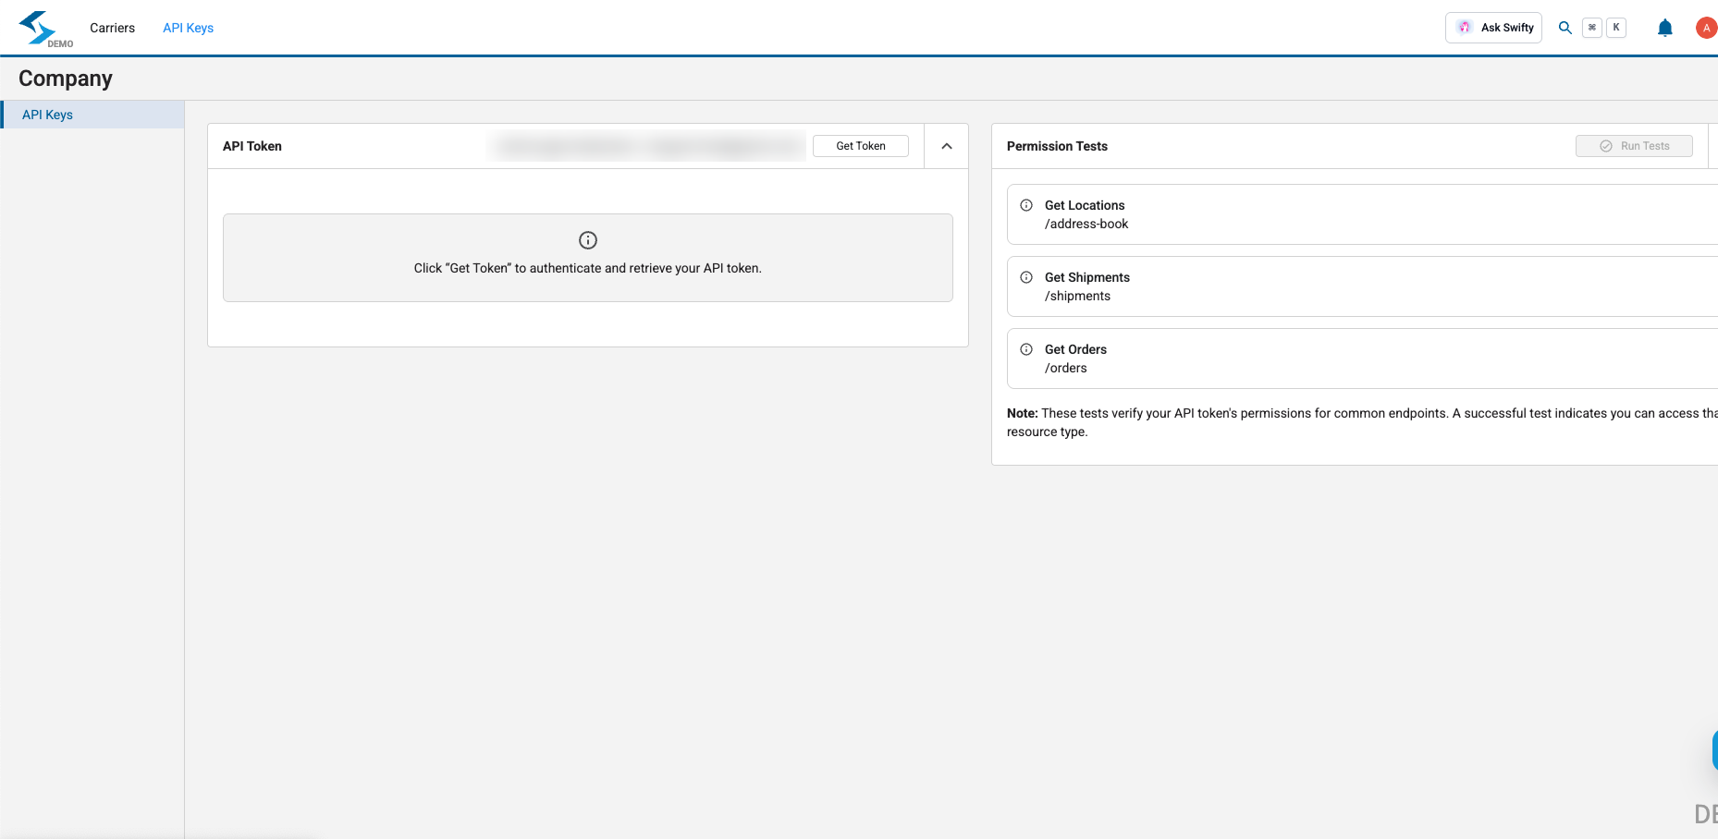This screenshot has width=1718, height=839.
Task: Click the info icon beside Get Shipments
Action: point(1026,277)
